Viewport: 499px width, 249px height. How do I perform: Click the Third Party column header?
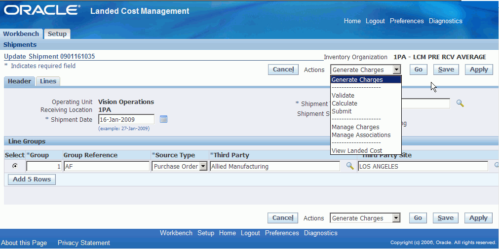click(230, 155)
